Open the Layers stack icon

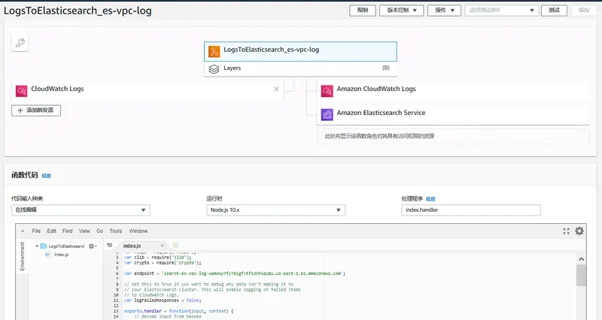[x=214, y=69]
